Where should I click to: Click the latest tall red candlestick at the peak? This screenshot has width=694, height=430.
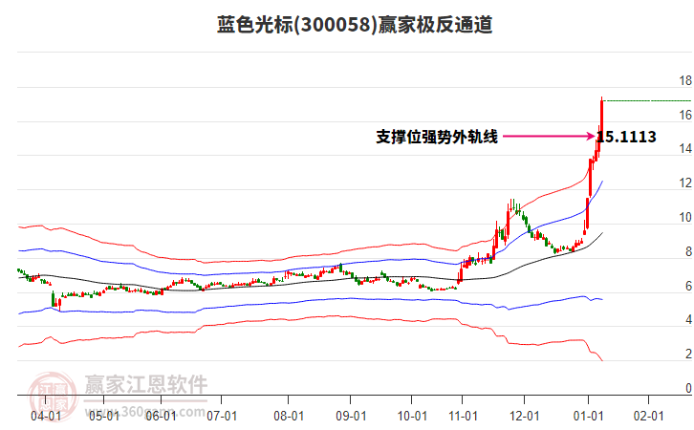(601, 118)
